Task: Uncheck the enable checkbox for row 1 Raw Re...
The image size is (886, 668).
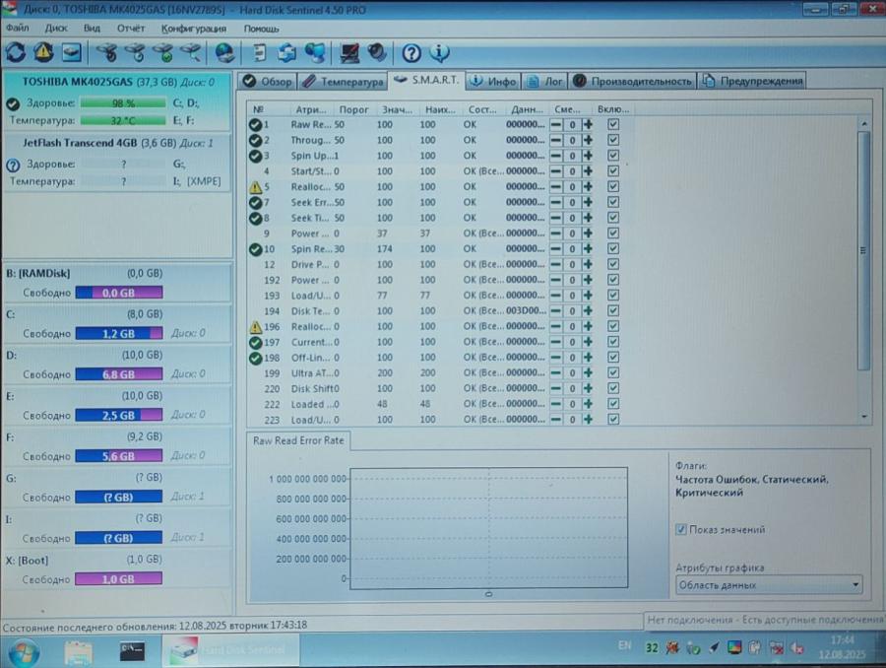Action: 613,124
